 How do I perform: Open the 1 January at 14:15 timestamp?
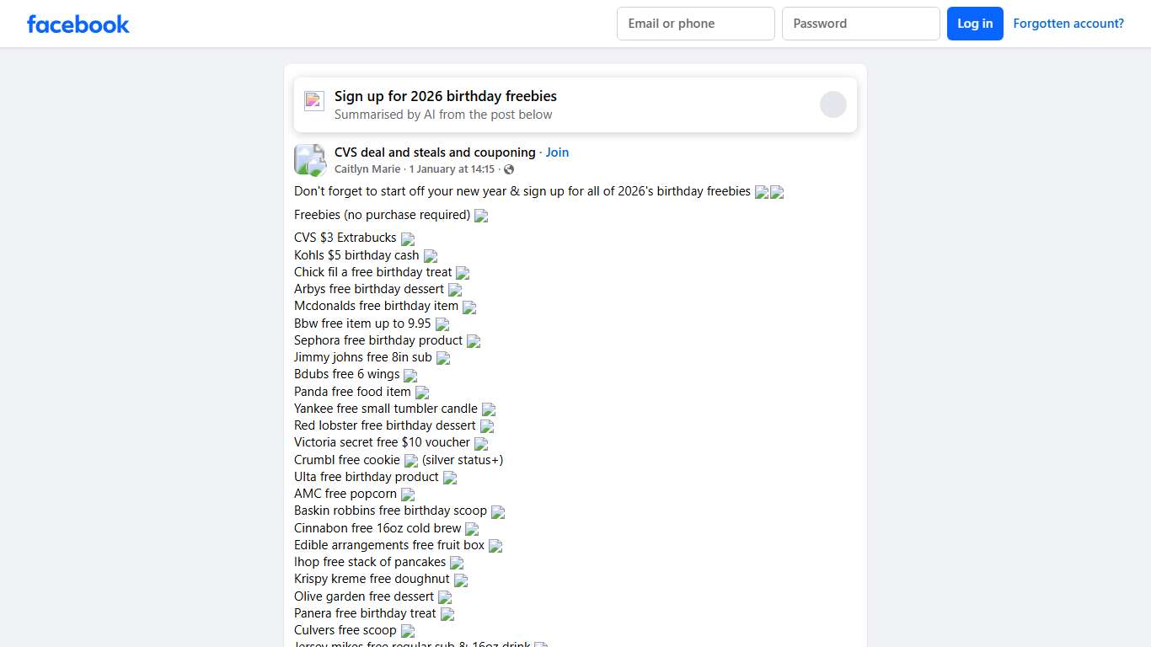click(x=452, y=169)
